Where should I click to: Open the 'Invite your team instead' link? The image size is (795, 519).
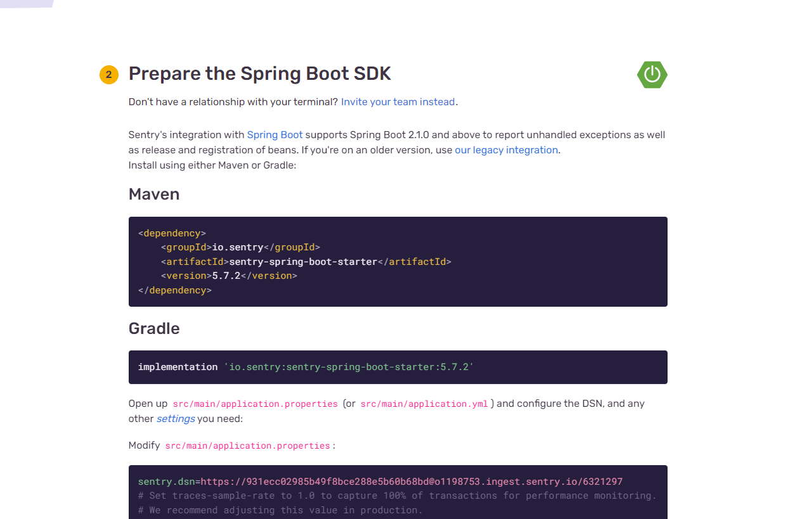[397, 101]
